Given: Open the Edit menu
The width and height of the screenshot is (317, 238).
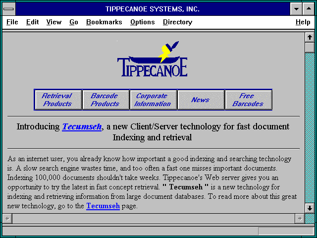Looking at the screenshot, I should (32, 22).
